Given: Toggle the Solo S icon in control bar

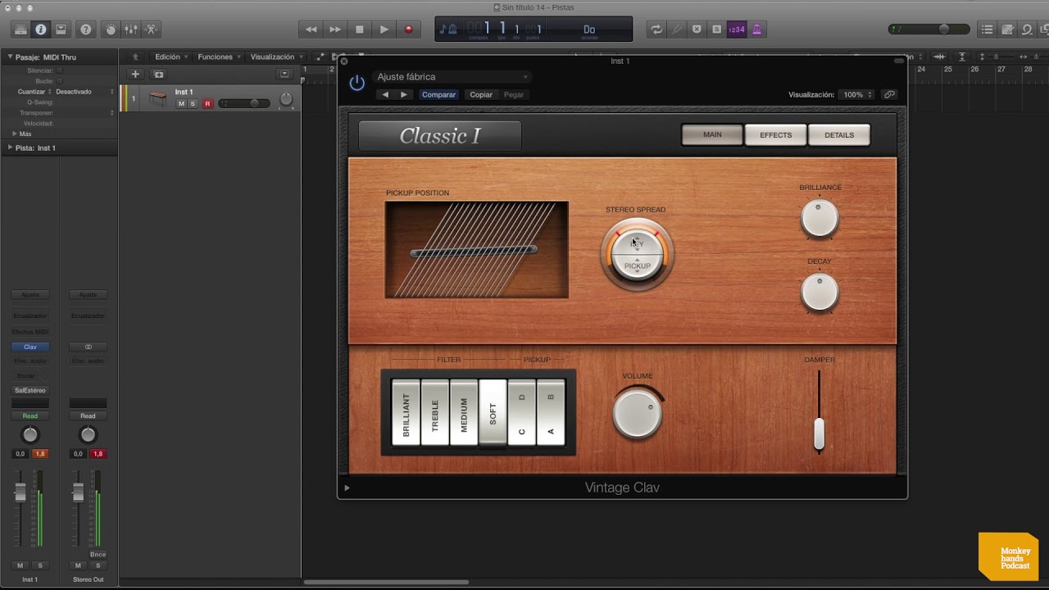Looking at the screenshot, I should [717, 29].
